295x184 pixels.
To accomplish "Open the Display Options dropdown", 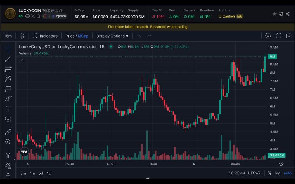I will 112,36.
